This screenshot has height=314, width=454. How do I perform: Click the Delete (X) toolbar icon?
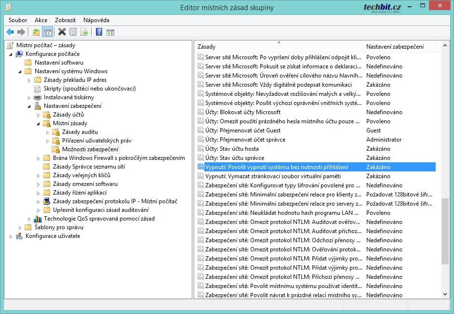click(62, 32)
